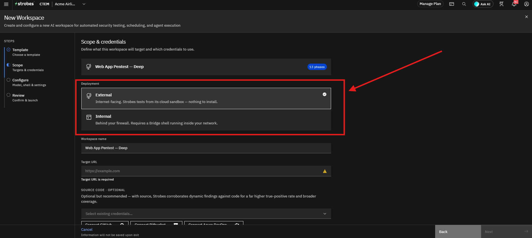Click the Cancel link
Image resolution: width=532 pixels, height=238 pixels.
(87, 229)
